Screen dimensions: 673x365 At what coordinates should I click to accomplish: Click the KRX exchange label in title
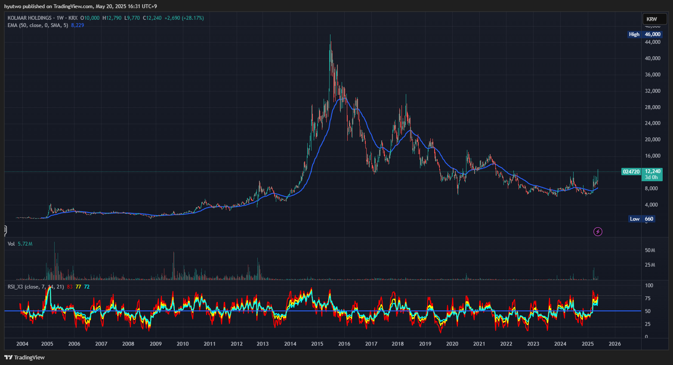pos(73,18)
